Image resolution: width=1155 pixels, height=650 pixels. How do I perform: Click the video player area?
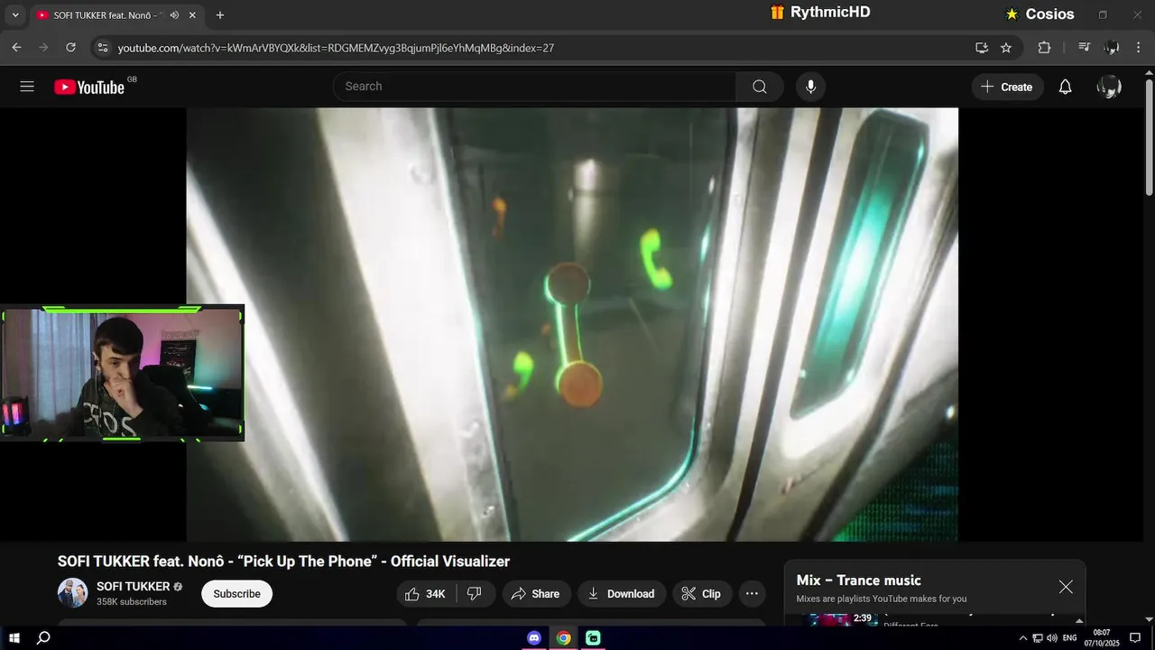click(x=572, y=325)
